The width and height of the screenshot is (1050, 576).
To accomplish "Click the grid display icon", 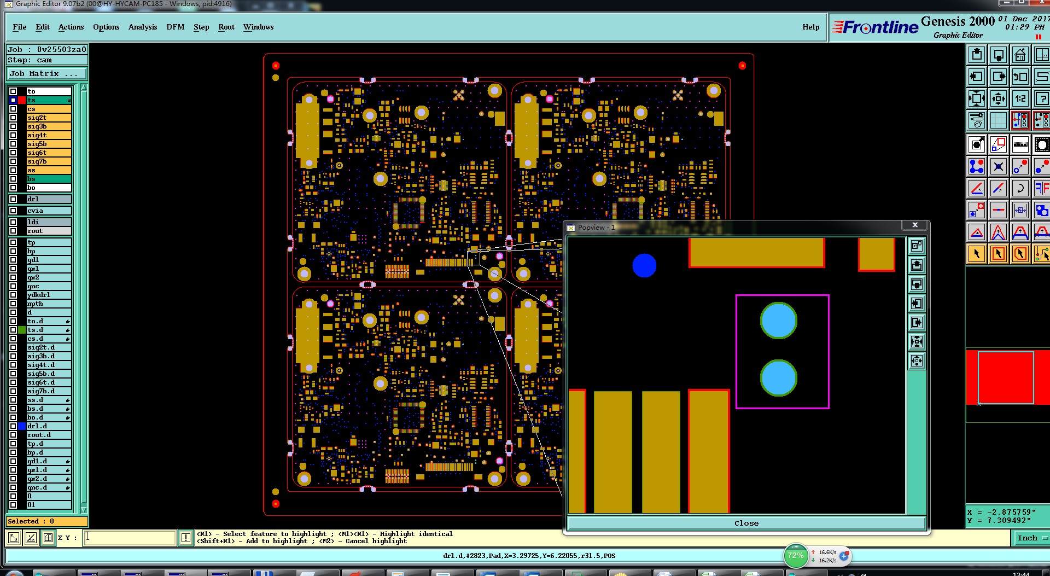I will coord(998,120).
